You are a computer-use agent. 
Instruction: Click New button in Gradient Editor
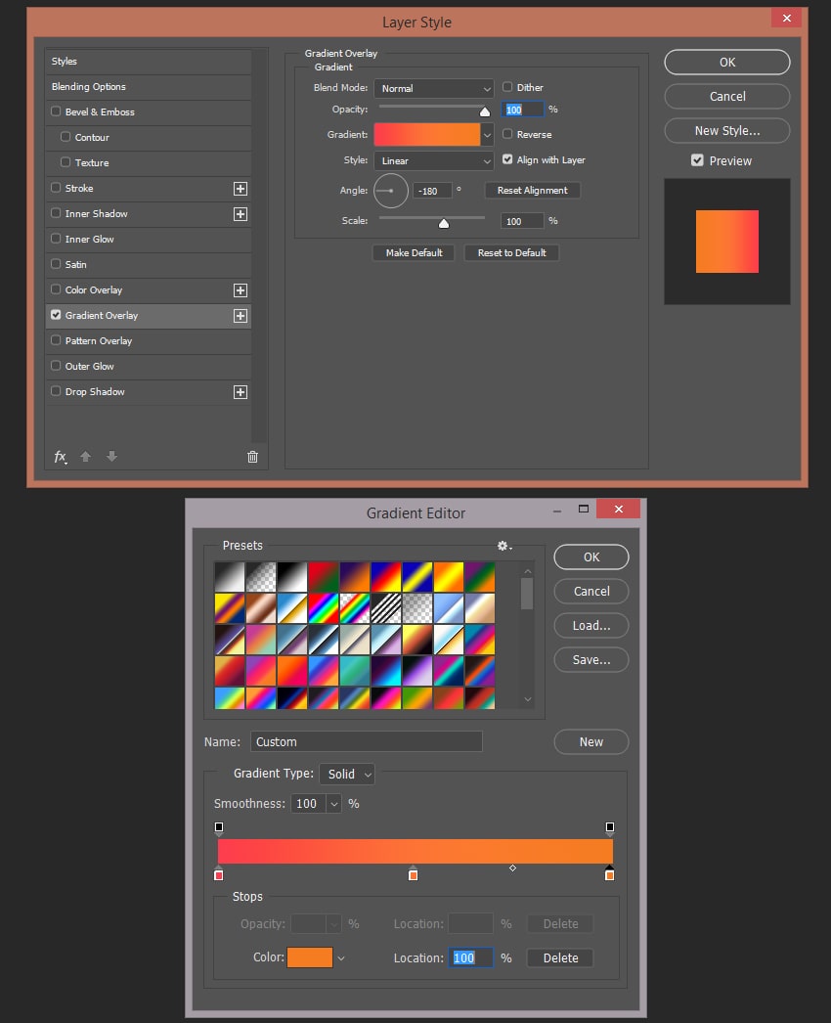click(x=590, y=741)
